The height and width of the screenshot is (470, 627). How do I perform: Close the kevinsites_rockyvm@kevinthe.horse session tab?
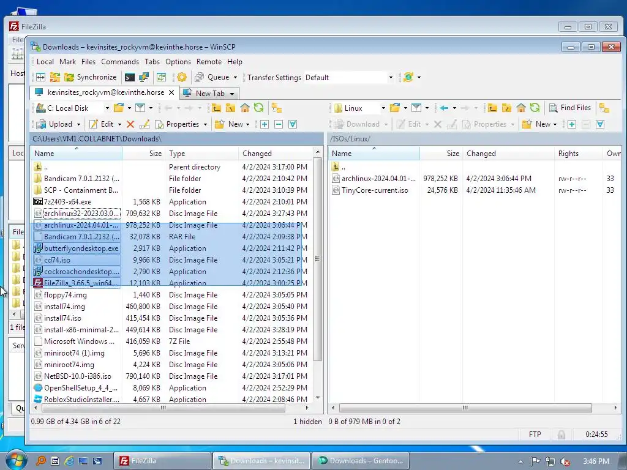pos(171,92)
